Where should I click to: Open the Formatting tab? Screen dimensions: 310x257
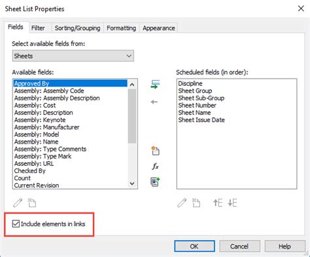121,28
